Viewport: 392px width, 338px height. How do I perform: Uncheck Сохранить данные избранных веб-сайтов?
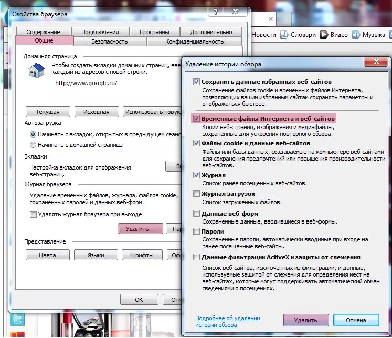coord(196,82)
